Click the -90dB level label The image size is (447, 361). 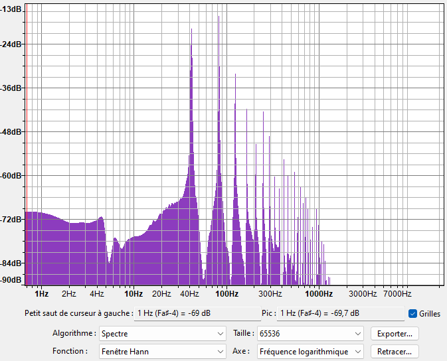click(x=11, y=280)
